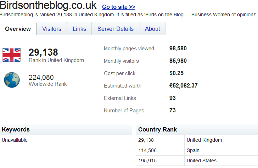This screenshot has height=168, width=258.
Task: Click 29,138 in the Country Rank table
Action: (160, 140)
